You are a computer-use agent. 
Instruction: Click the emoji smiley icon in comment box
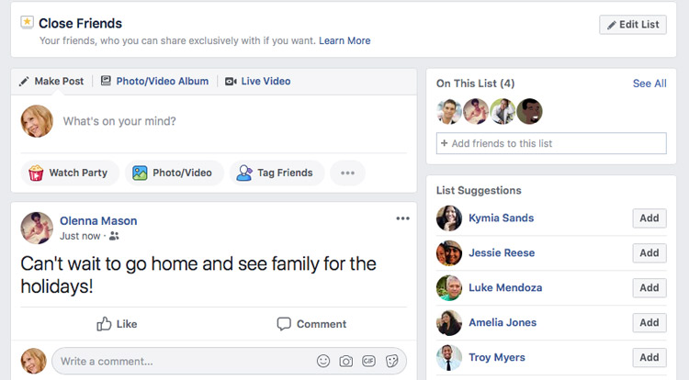[323, 361]
